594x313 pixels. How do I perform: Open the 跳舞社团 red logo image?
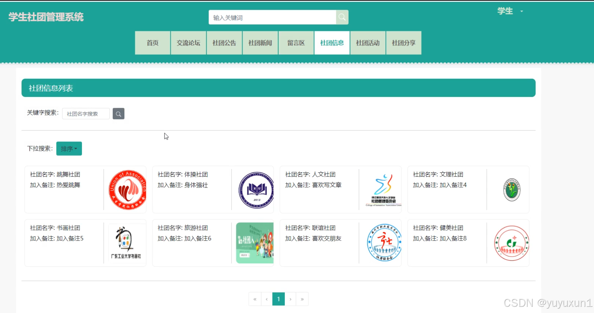pos(127,189)
